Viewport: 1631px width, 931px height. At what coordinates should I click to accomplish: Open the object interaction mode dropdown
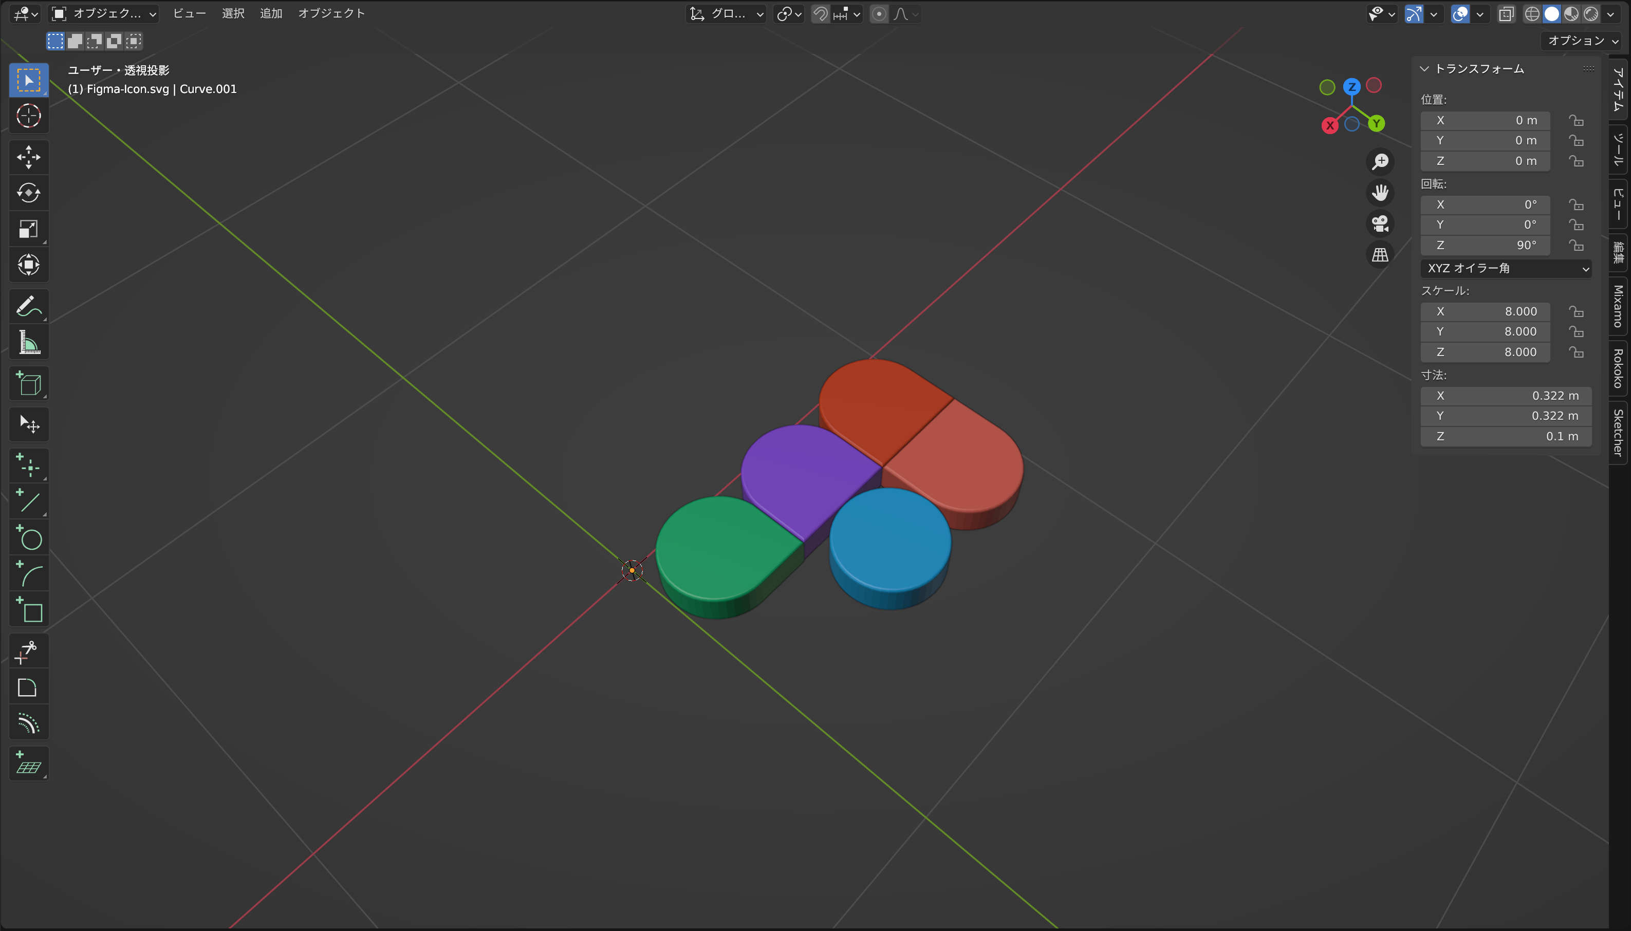click(x=104, y=13)
